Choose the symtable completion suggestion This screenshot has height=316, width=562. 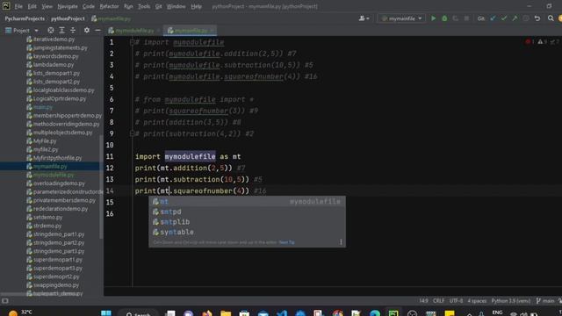tap(247, 232)
